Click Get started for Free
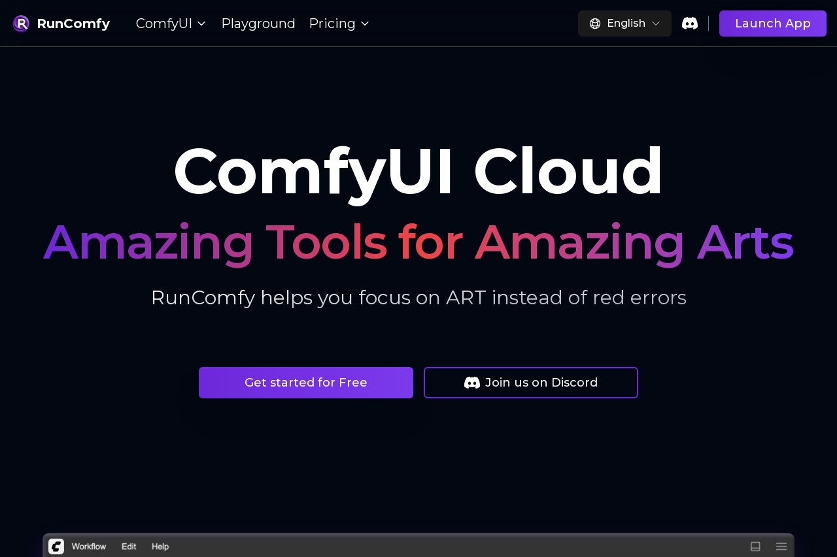This screenshot has width=837, height=557. pyautogui.click(x=306, y=383)
